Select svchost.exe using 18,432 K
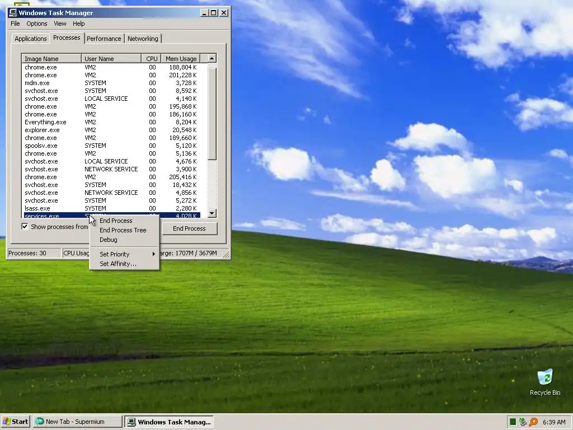 (x=111, y=185)
